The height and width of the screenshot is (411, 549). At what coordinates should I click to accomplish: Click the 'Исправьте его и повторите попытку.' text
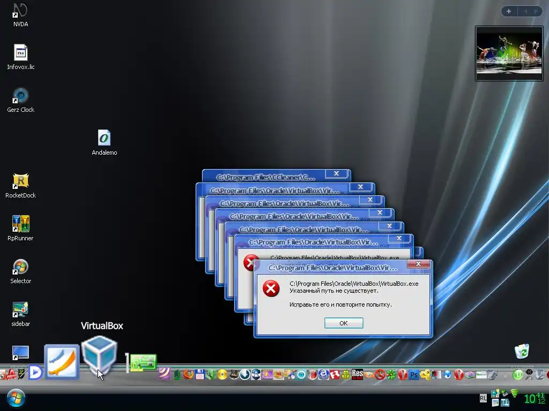coord(340,305)
